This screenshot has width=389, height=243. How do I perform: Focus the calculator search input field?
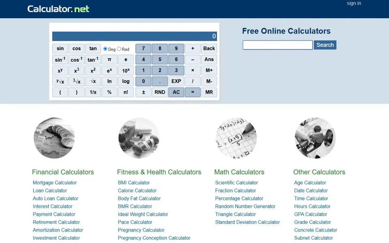[x=278, y=45]
